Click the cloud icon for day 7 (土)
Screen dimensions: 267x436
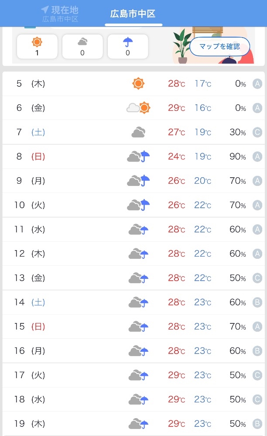pos(138,132)
